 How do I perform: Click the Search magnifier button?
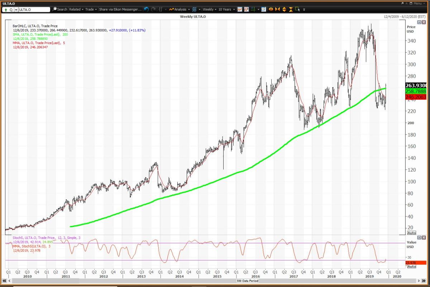pos(59,9)
